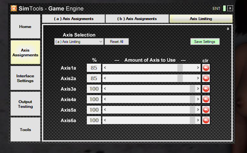The width and height of the screenshot is (247, 153).
Task: Open Axis Assignments in the sidebar
Action: 25,52
